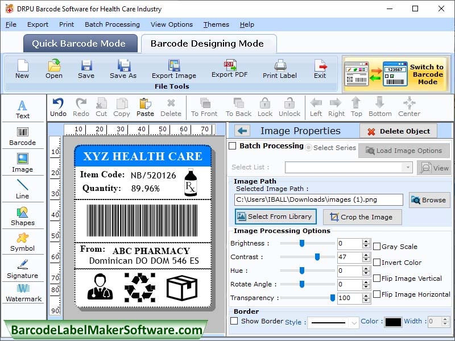Select the Symbol tool in sidebar
The image size is (455, 341).
22,242
